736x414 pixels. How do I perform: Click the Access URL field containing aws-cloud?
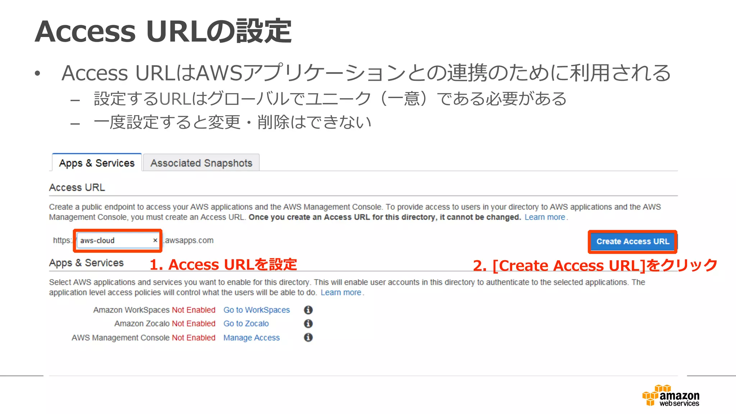(118, 240)
